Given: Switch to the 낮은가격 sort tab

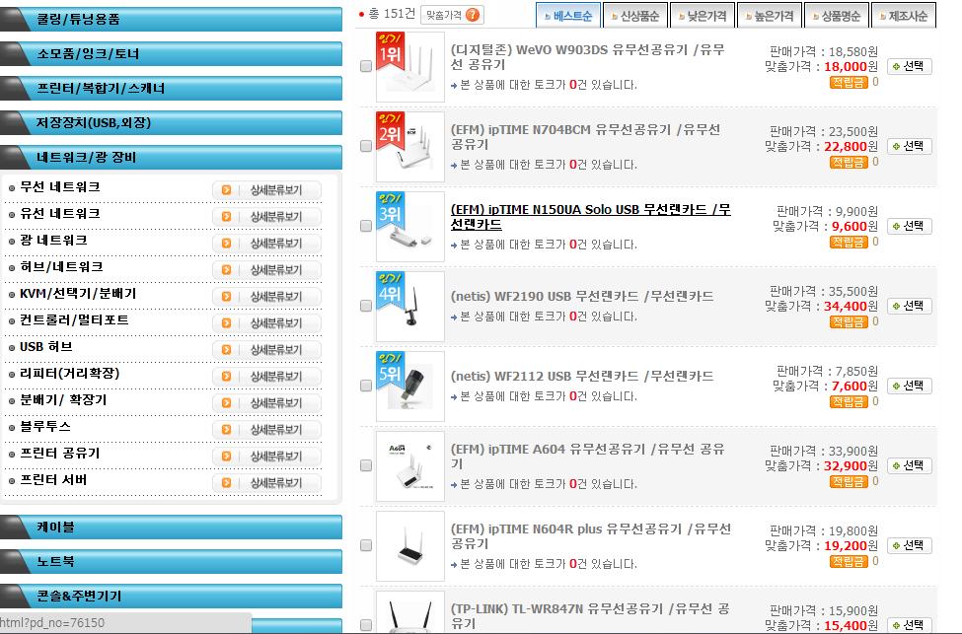Looking at the screenshot, I should coord(706,16).
